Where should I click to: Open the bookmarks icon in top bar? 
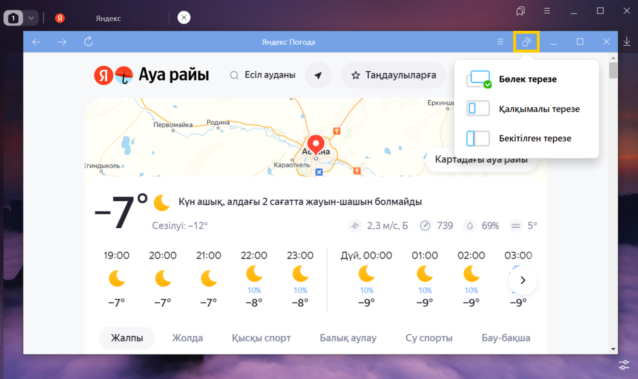520,11
